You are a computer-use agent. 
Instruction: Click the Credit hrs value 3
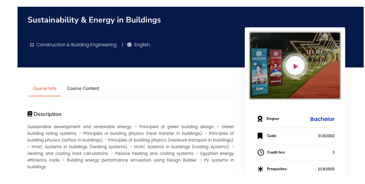(x=333, y=153)
